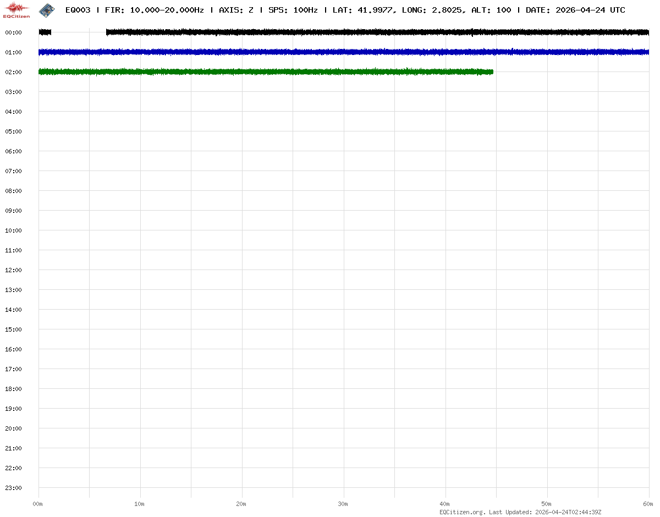The height and width of the screenshot is (517, 660).
Task: Open the EQCitizen.org footer link
Action: [462, 512]
